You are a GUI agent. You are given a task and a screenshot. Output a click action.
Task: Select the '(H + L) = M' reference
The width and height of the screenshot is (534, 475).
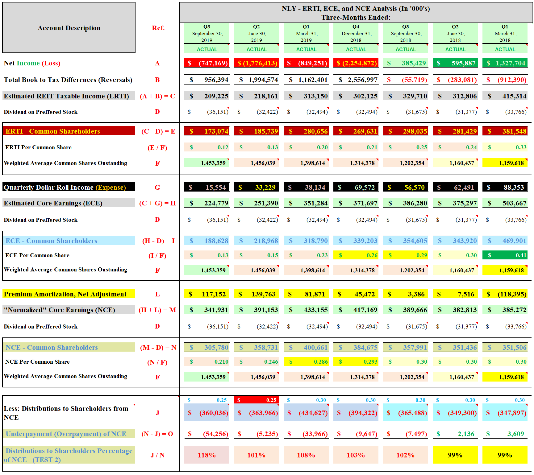coord(157,310)
